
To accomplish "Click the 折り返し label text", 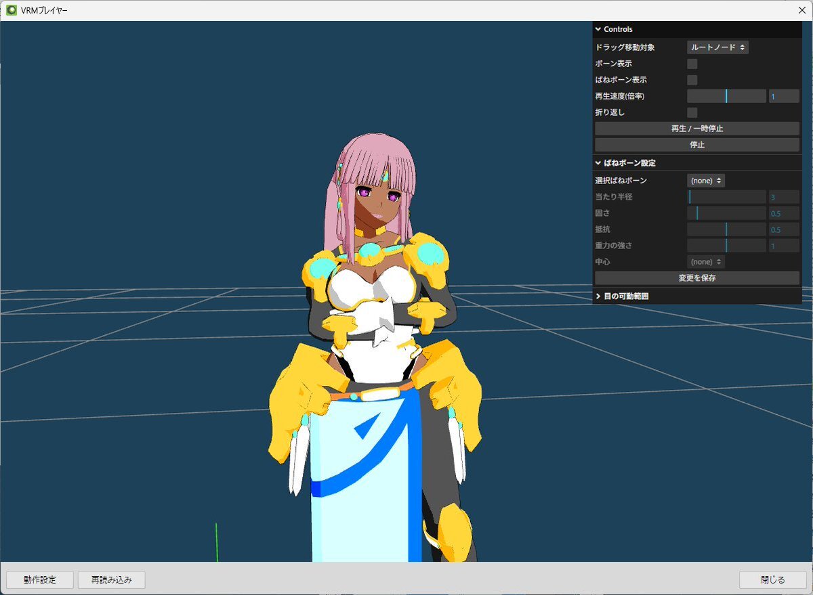I will coord(610,112).
